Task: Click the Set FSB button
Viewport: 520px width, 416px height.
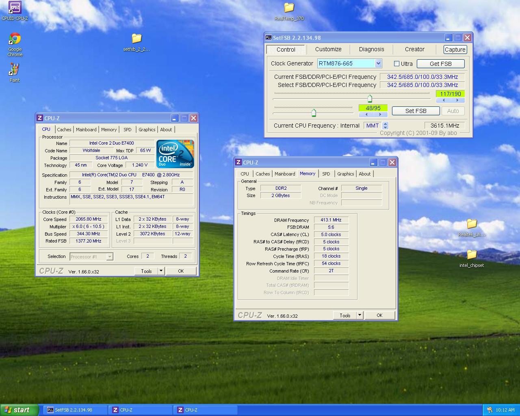Action: 416,111
